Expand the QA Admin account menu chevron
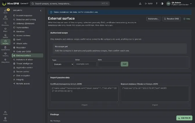195x123 pixels. 191,3
